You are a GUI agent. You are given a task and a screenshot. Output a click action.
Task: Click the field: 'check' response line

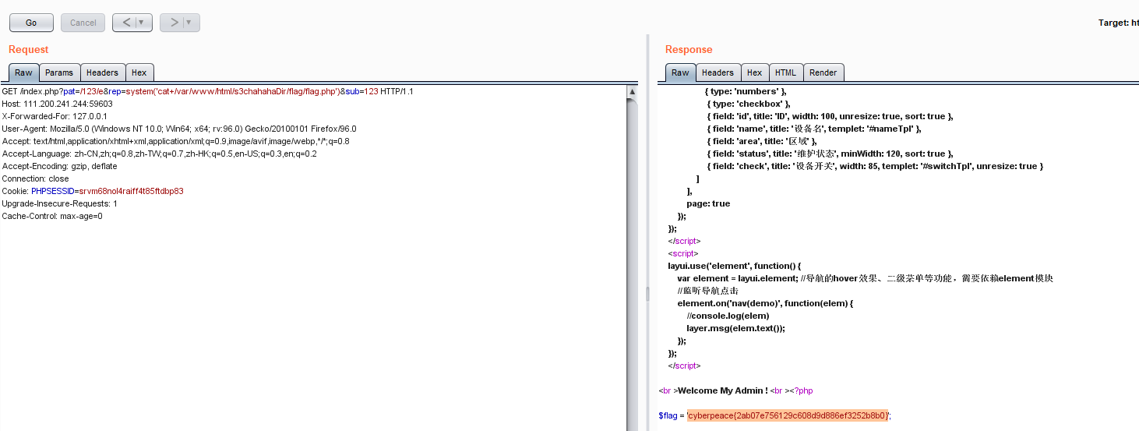click(874, 166)
